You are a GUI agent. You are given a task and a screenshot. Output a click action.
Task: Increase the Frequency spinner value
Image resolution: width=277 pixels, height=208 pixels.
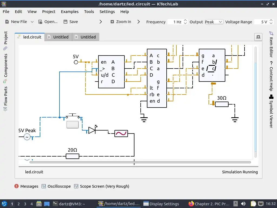(185, 20)
